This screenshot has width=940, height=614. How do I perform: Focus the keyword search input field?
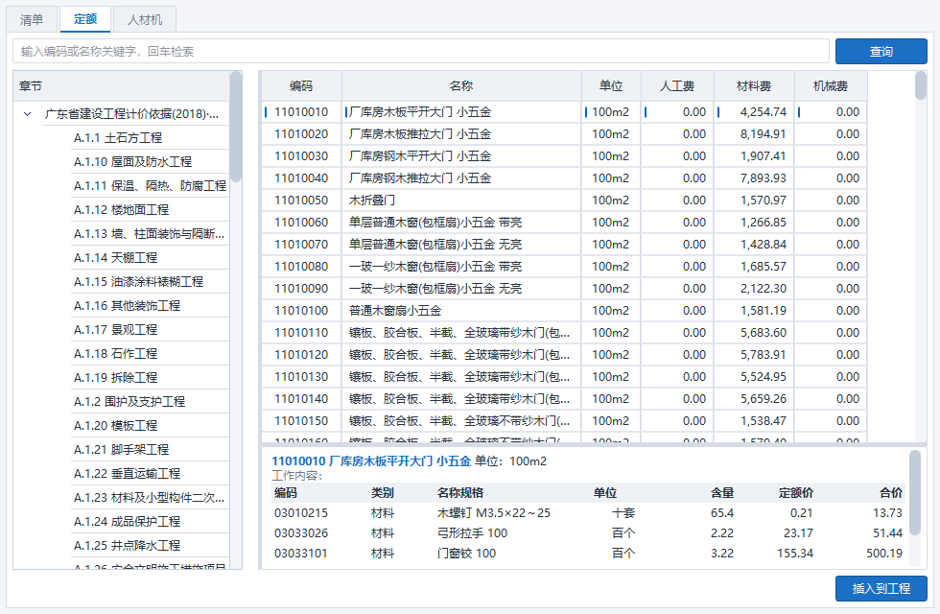click(421, 52)
